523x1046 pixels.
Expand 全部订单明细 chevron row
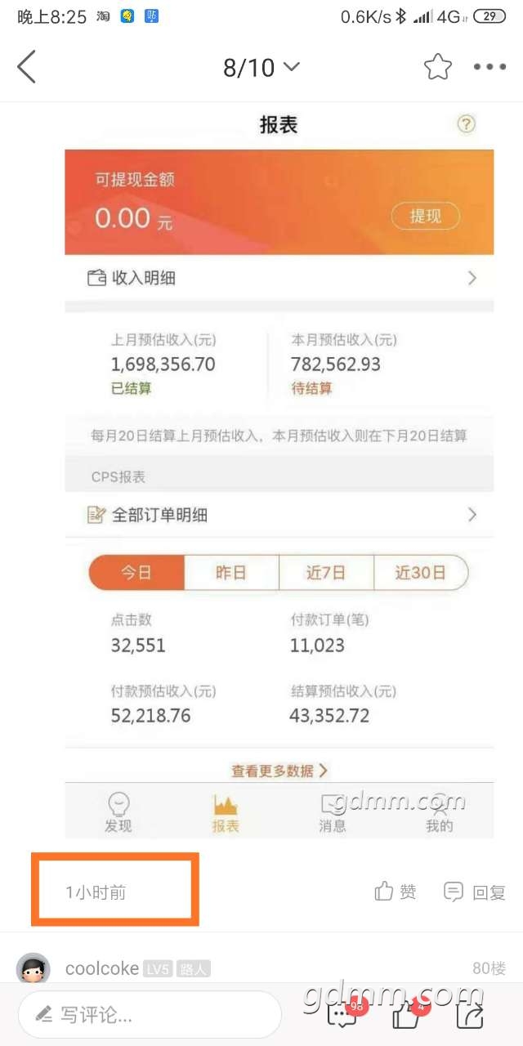[279, 515]
